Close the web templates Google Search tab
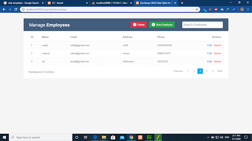 coord(43,3)
